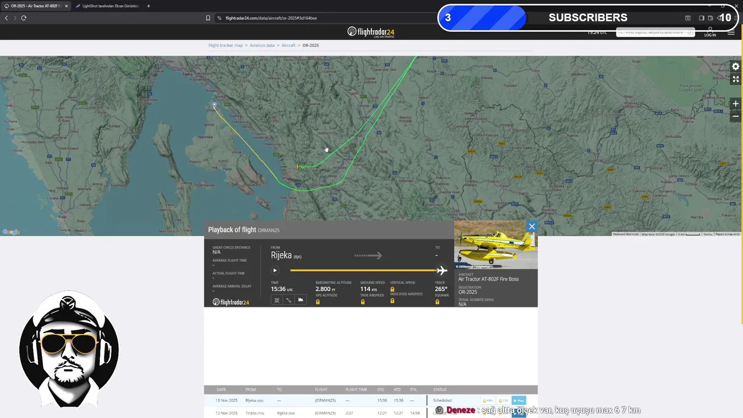The width and height of the screenshot is (743, 418).
Task: Toggle fullscreen map view
Action: (735, 79)
